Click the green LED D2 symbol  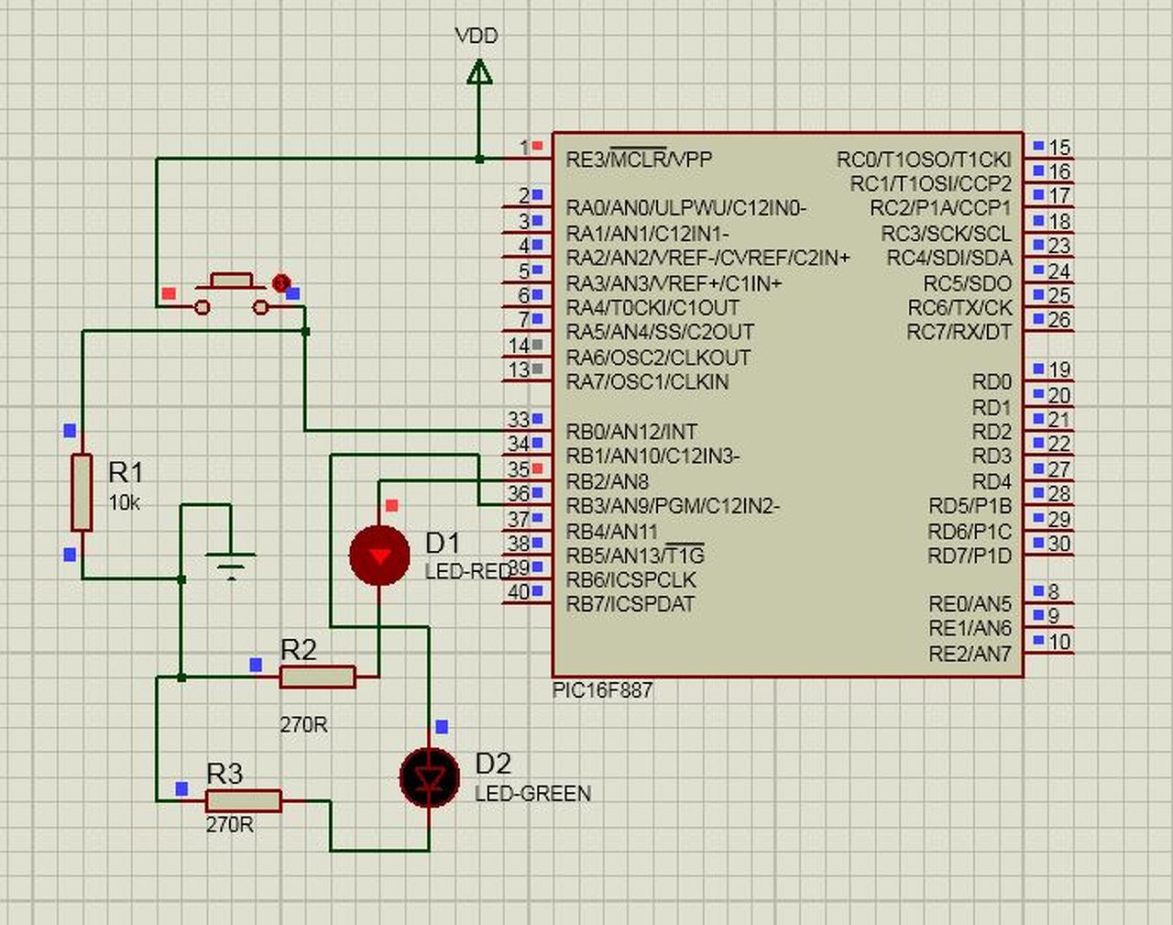click(429, 777)
